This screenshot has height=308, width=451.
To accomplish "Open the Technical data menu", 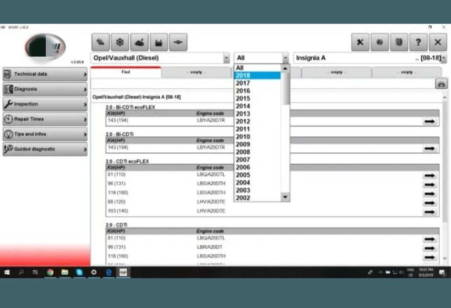I will (x=45, y=74).
